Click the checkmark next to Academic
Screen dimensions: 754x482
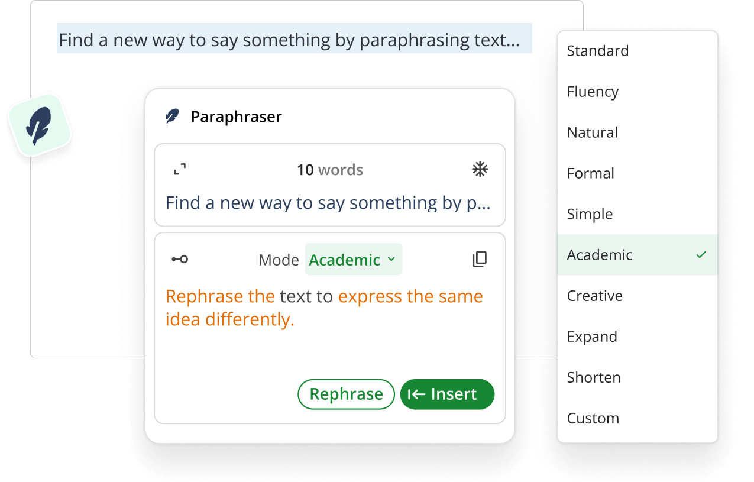click(701, 255)
